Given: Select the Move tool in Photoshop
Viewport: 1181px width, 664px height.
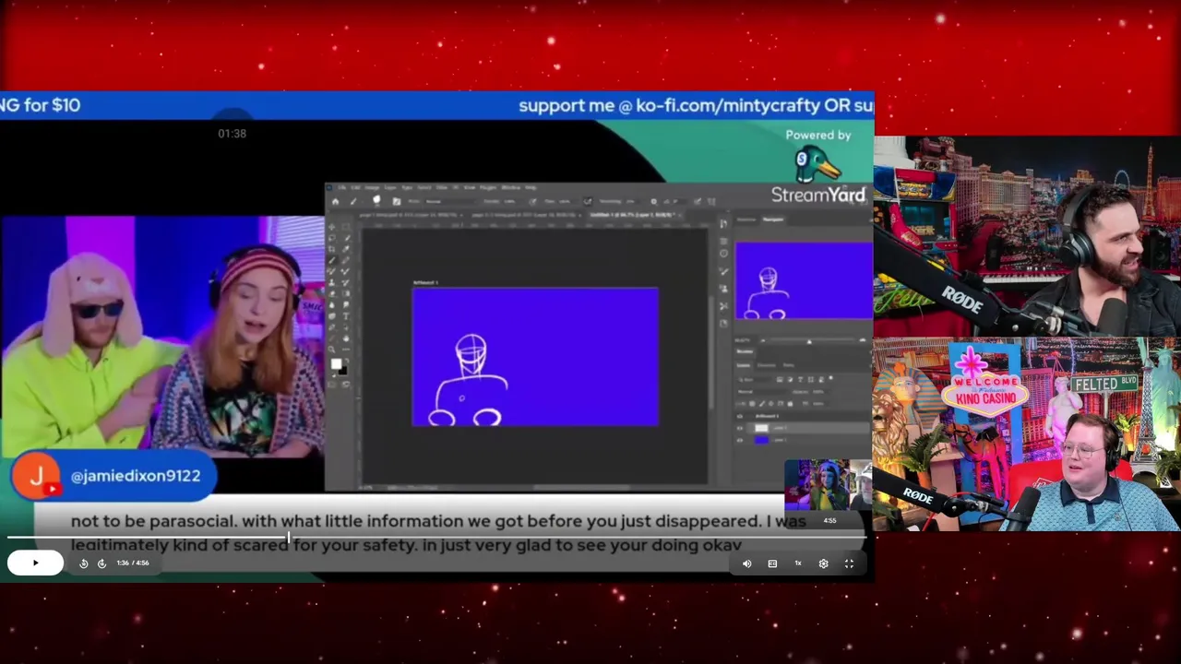Looking at the screenshot, I should [332, 227].
